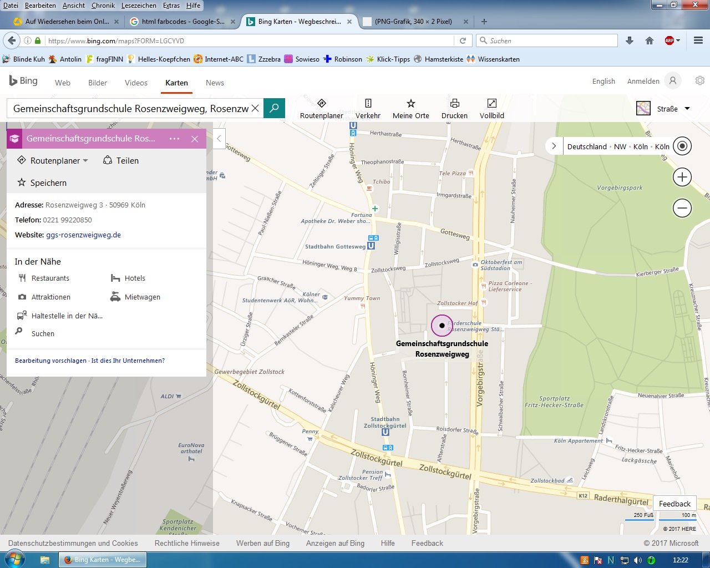Open the Hamsterkiste bookmark
The height and width of the screenshot is (568, 710).
pos(439,59)
